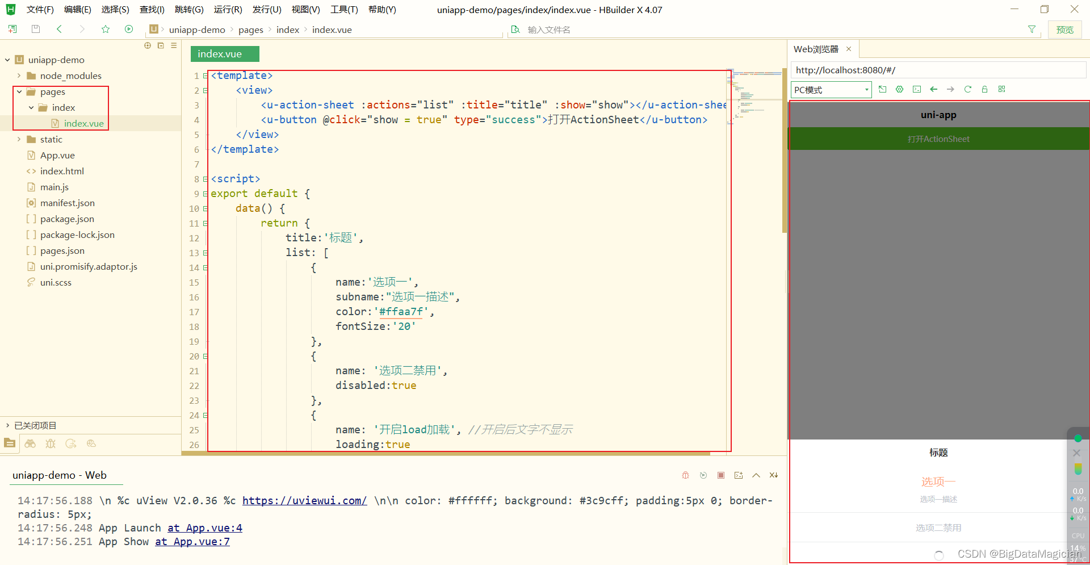Click the bookmark star icon
The width and height of the screenshot is (1090, 565).
[106, 29]
